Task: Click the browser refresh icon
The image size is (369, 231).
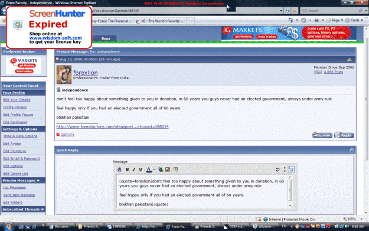Action: (288, 11)
